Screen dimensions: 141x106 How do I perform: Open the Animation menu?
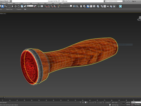pos(18,4)
